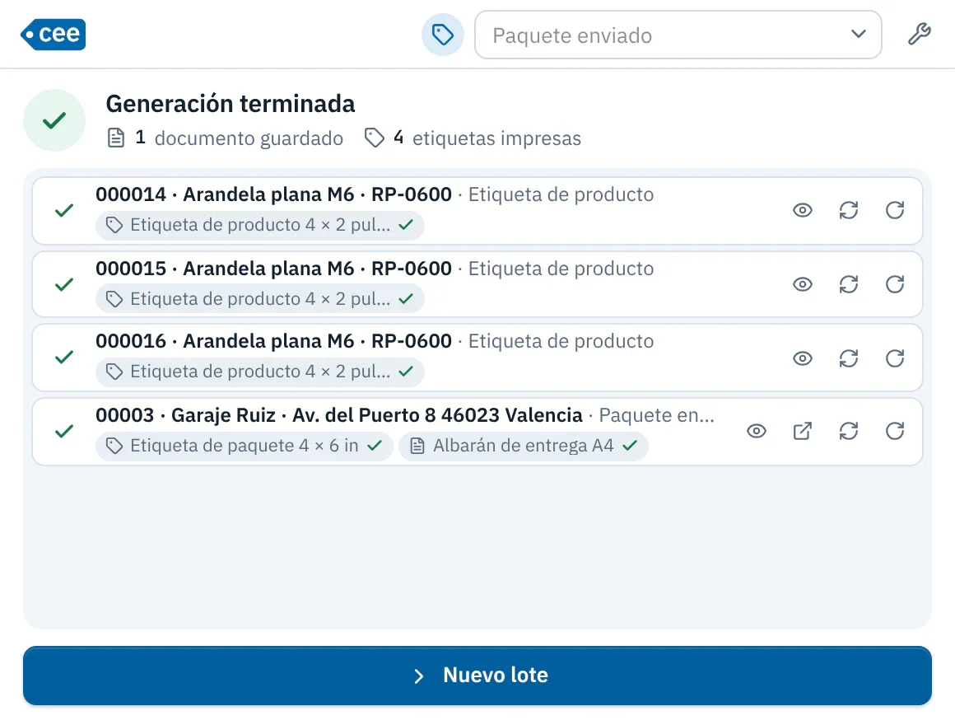Click the product label chip under 000014
This screenshot has width=955, height=725.
point(260,226)
